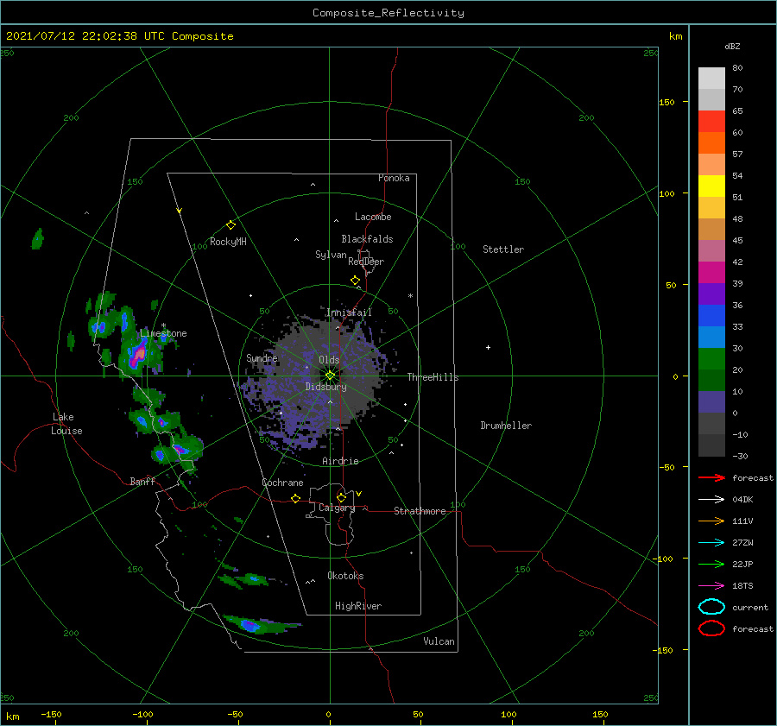Viewport: 777px width, 726px height.
Task: Click the red forecast arrow in legend
Action: [711, 477]
